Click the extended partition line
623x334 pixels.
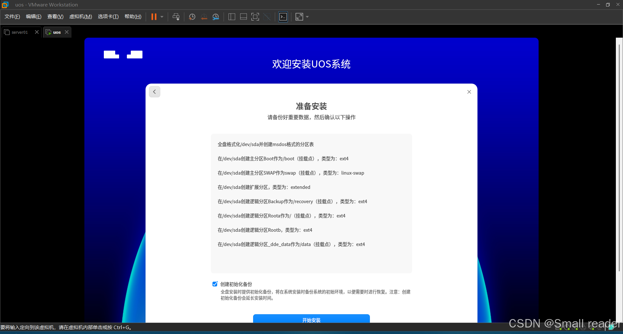click(264, 187)
